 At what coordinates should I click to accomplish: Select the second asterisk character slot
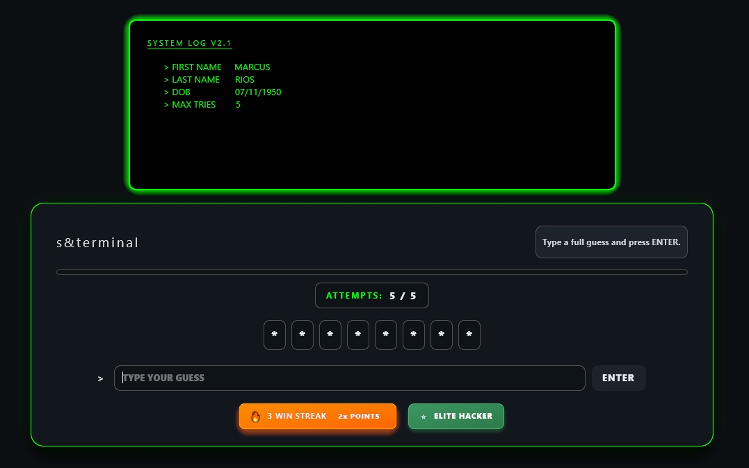pyautogui.click(x=303, y=335)
